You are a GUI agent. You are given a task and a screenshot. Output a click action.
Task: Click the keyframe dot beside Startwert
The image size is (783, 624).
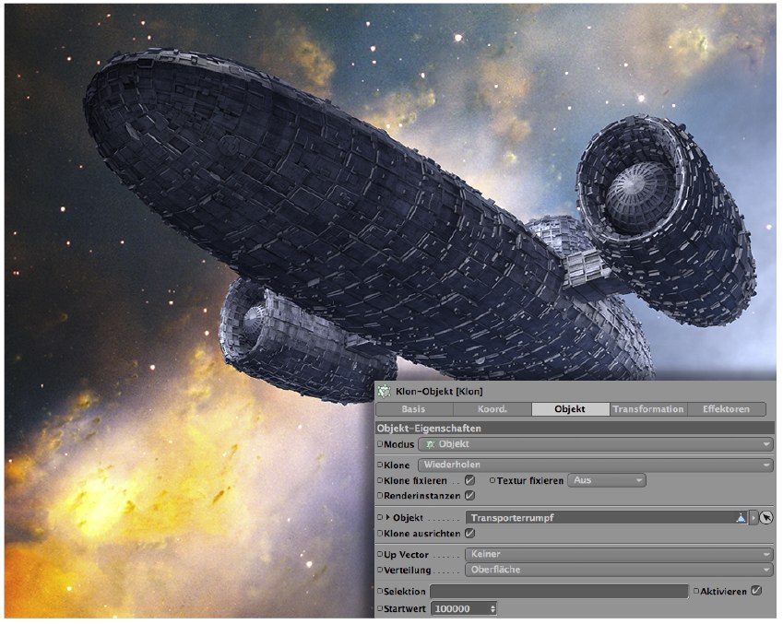coord(379,609)
